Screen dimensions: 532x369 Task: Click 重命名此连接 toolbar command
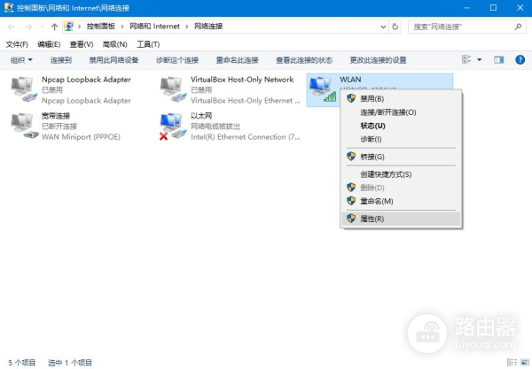(x=237, y=60)
